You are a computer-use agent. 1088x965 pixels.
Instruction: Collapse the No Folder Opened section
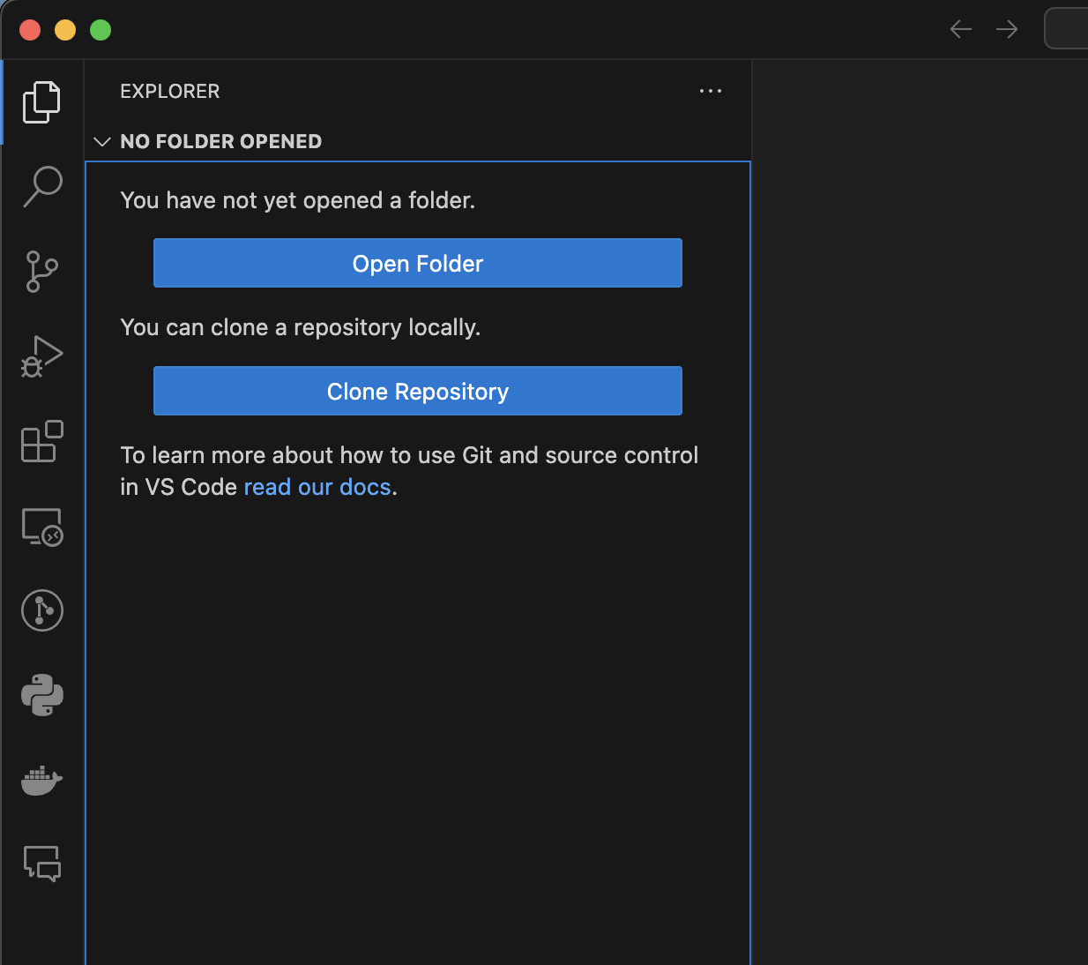[102, 142]
